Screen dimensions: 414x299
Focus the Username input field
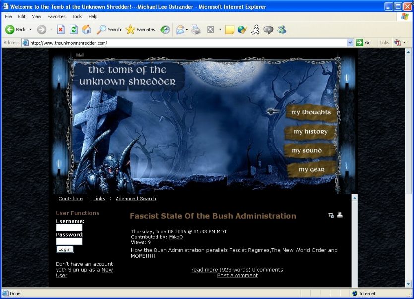click(69, 228)
